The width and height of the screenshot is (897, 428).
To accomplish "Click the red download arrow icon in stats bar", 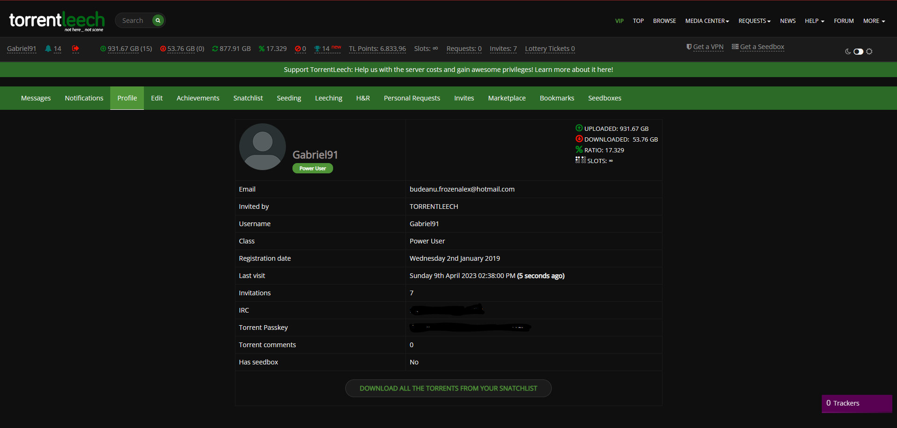I will [163, 49].
